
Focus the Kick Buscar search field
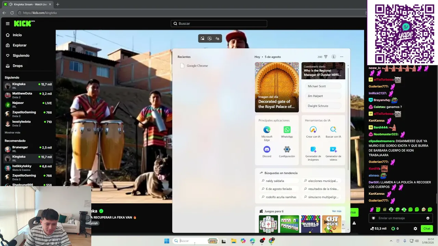click(219, 24)
